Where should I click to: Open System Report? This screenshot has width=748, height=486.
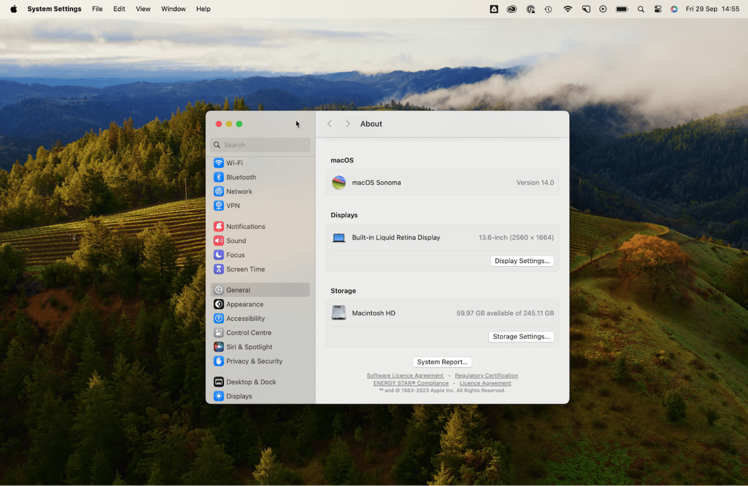coord(442,362)
